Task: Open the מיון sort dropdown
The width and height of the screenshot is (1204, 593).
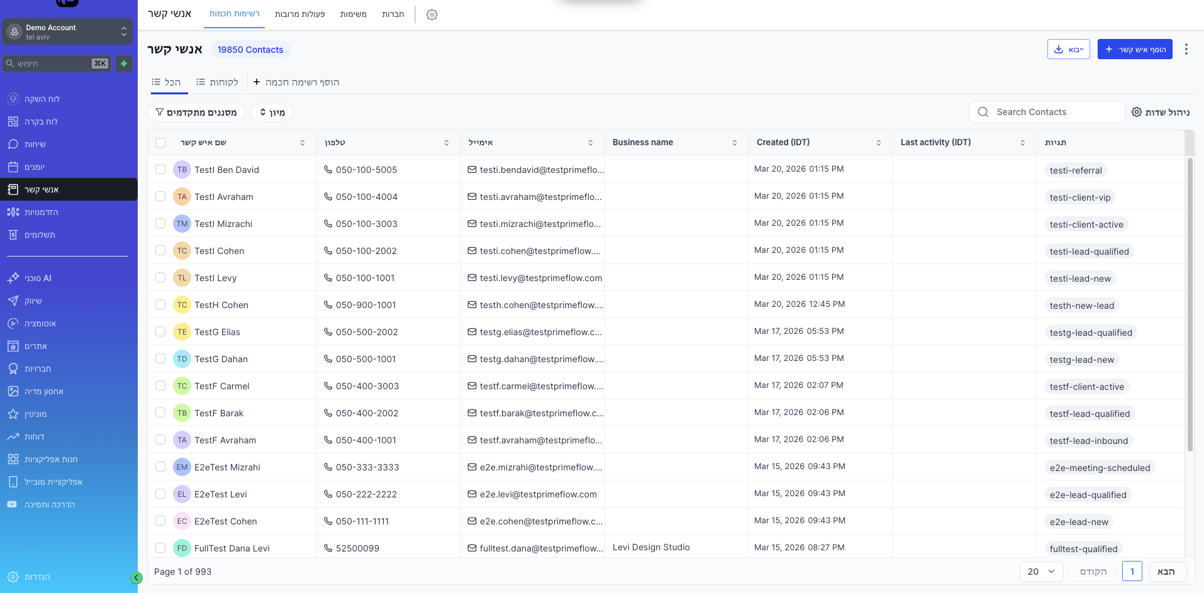Action: click(272, 112)
